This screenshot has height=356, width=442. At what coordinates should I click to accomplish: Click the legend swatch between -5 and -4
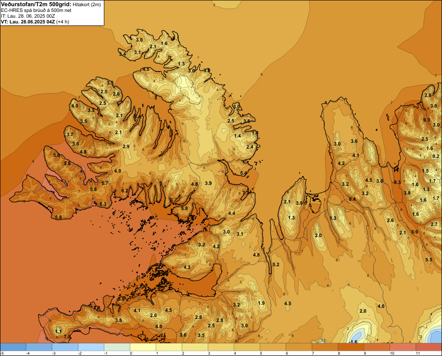(13, 347)
